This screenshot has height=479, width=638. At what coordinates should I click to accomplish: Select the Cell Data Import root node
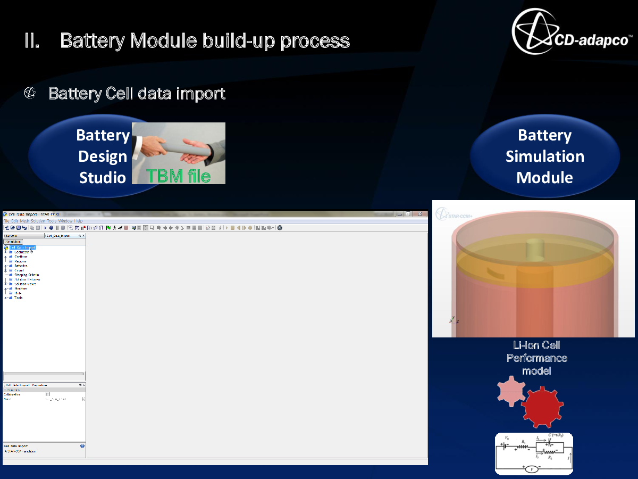tap(22, 247)
